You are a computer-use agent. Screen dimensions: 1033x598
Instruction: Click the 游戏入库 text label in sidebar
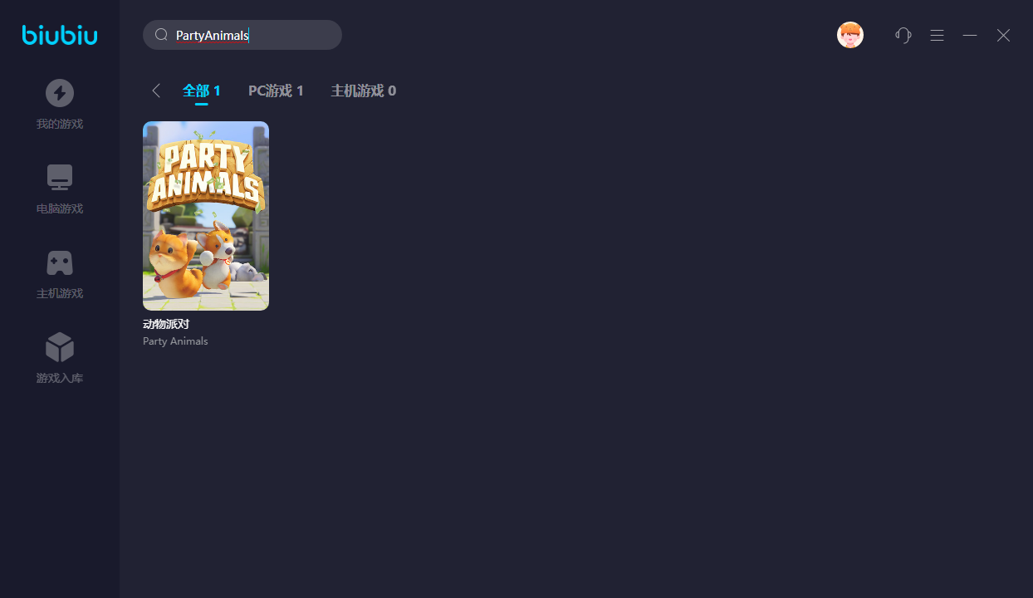(x=60, y=379)
